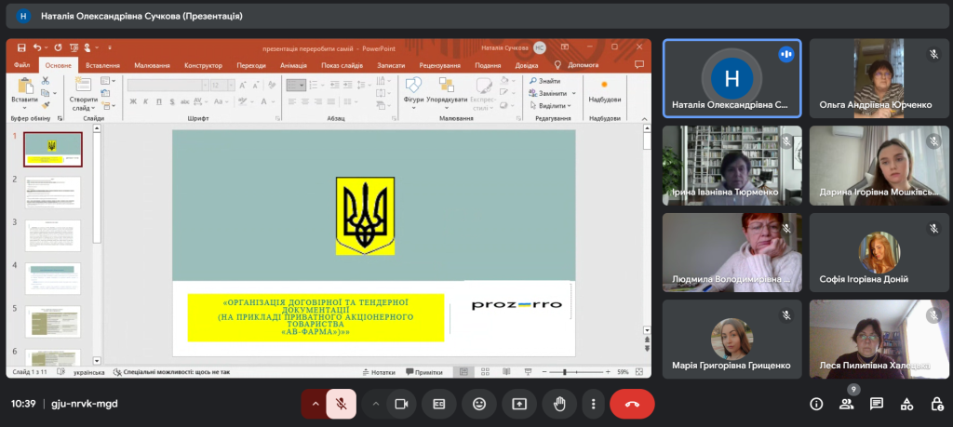This screenshot has width=953, height=427.
Task: Open the chat with everyone panel
Action: [877, 404]
